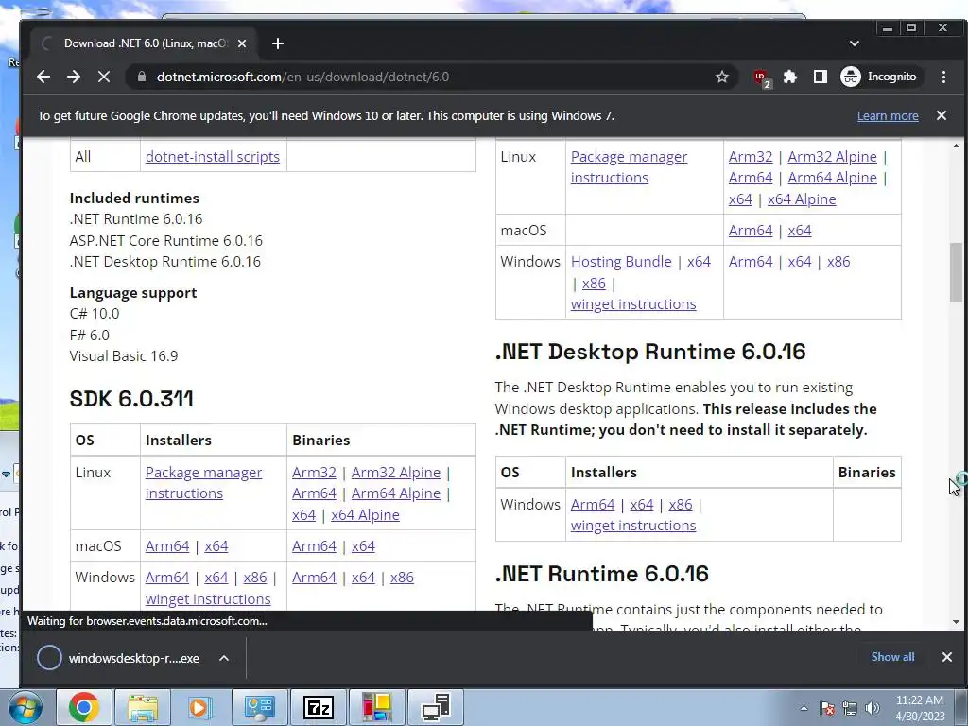This screenshot has height=726, width=968.
Task: Expand the download item options chevron
Action: 224,658
